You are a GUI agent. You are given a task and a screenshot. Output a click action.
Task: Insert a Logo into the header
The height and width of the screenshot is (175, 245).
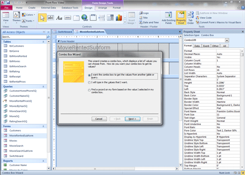click(144, 13)
